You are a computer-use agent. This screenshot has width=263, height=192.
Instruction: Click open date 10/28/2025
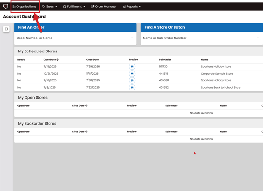click(x=51, y=74)
